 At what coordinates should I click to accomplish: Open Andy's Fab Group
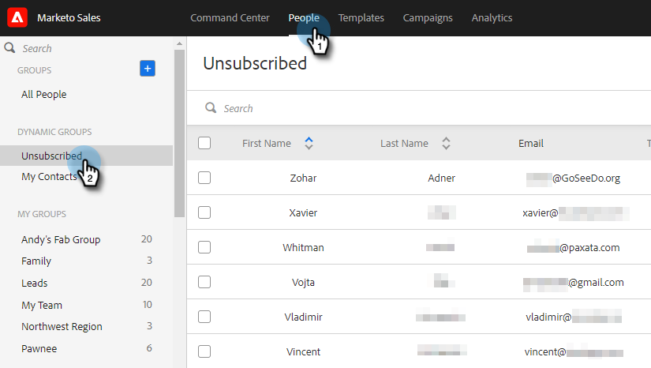(x=61, y=239)
